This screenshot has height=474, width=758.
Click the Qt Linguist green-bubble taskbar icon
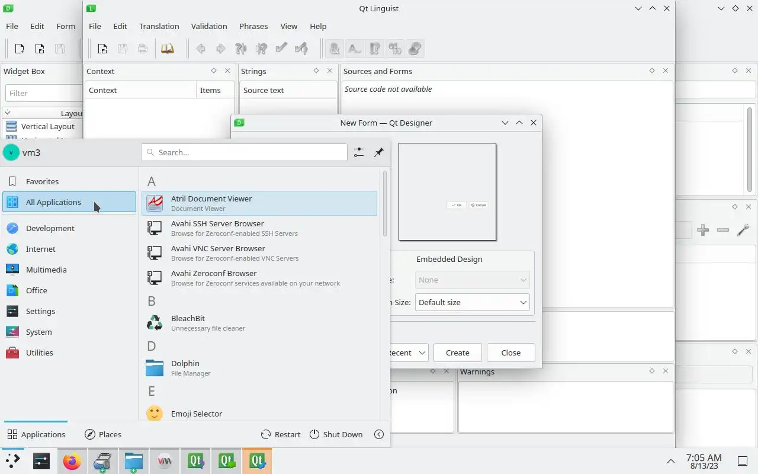click(226, 461)
